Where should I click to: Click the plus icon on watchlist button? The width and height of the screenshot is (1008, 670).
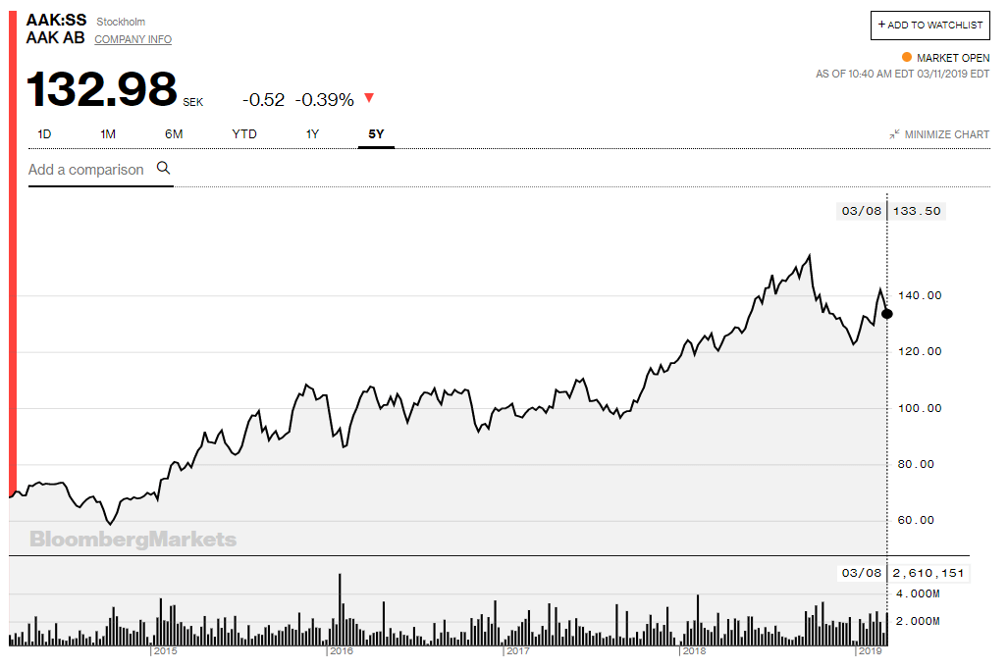pos(881,25)
